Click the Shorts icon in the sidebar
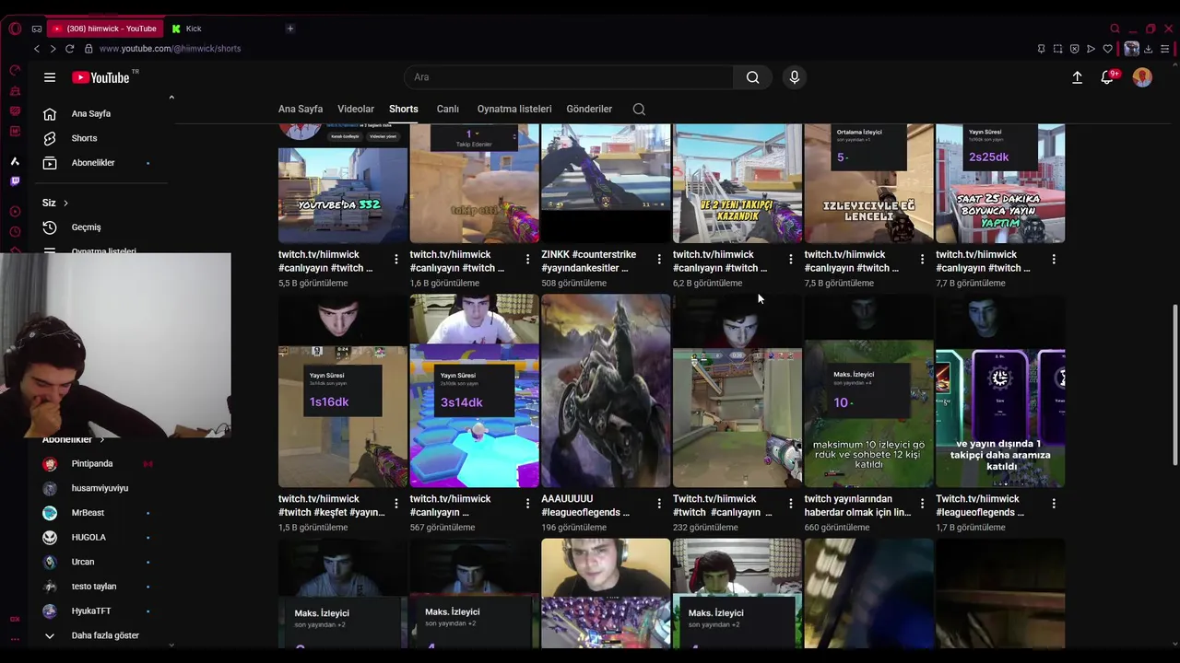Viewport: 1180px width, 663px height. [50, 138]
